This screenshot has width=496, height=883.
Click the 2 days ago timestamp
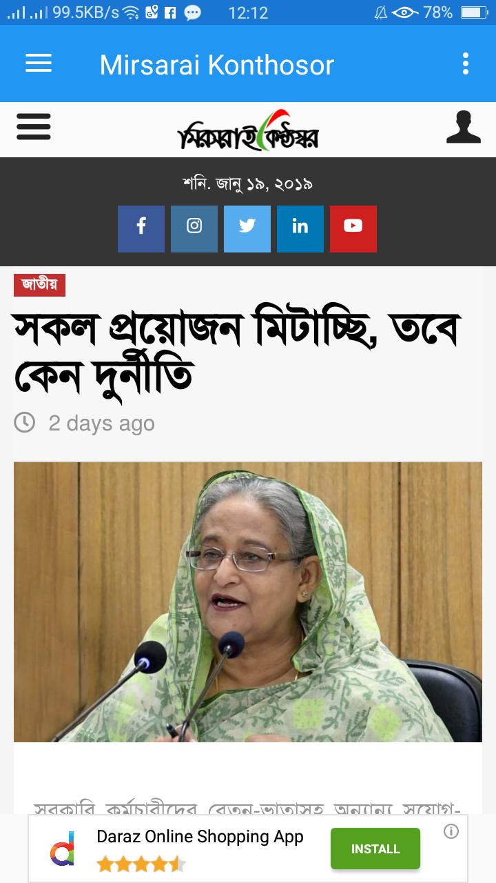coord(101,423)
